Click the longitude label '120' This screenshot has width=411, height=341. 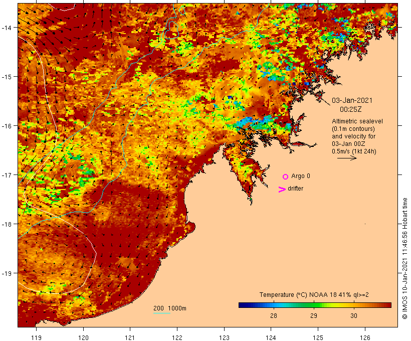[x=83, y=337]
